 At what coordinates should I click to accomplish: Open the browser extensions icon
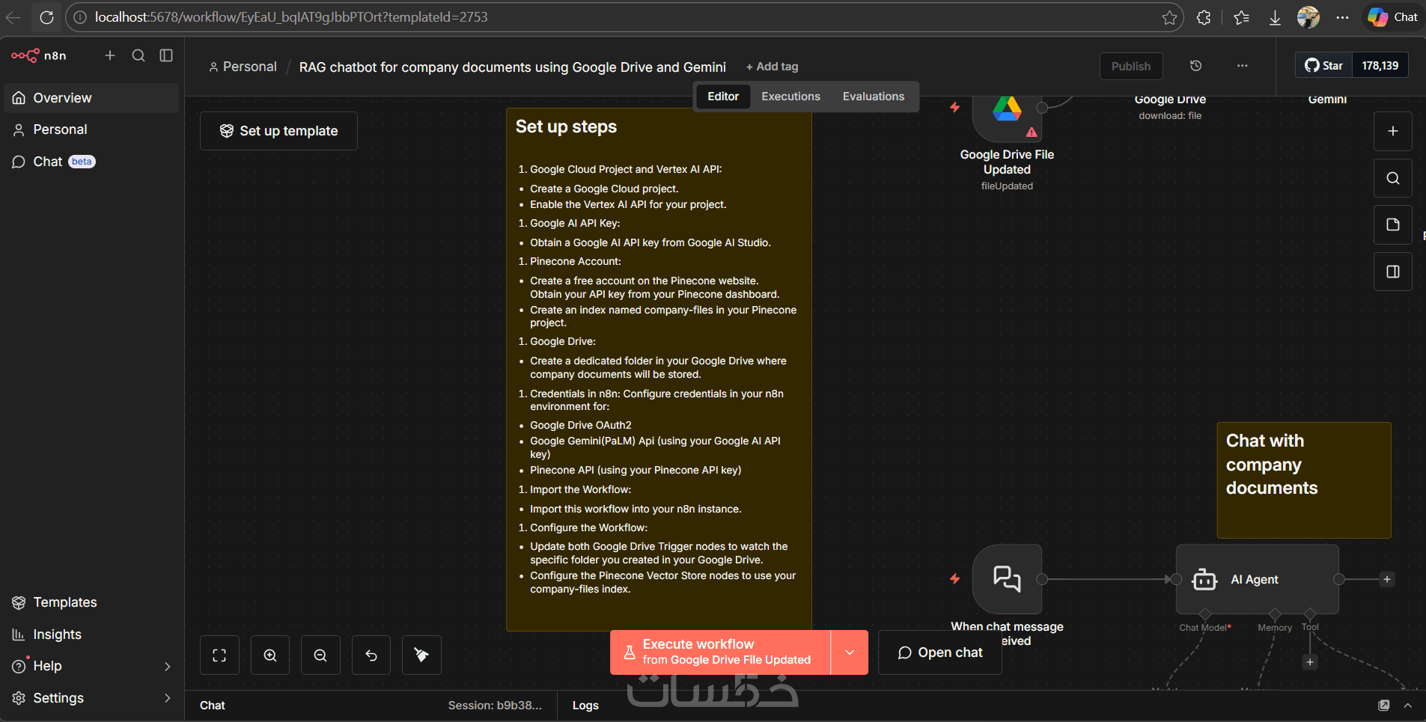1204,17
